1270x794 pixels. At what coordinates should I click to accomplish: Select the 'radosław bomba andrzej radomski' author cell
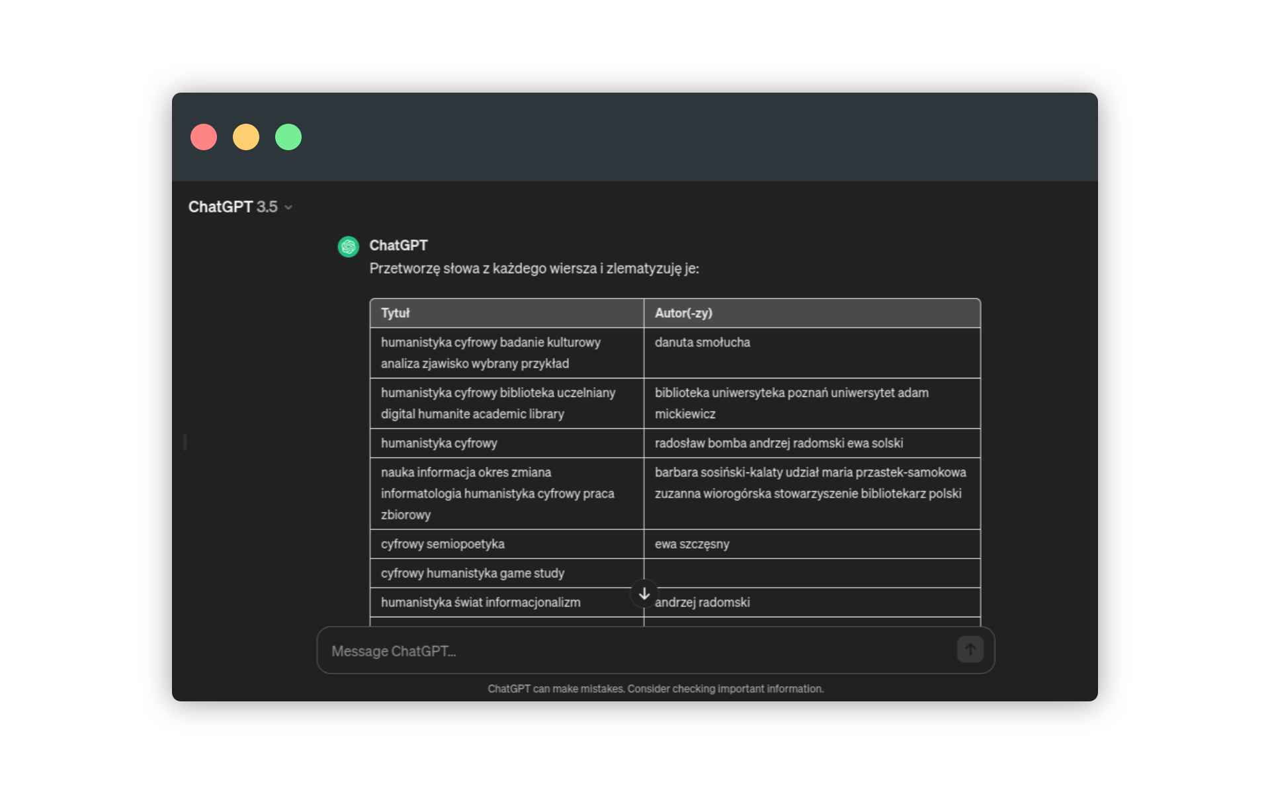[x=812, y=443]
